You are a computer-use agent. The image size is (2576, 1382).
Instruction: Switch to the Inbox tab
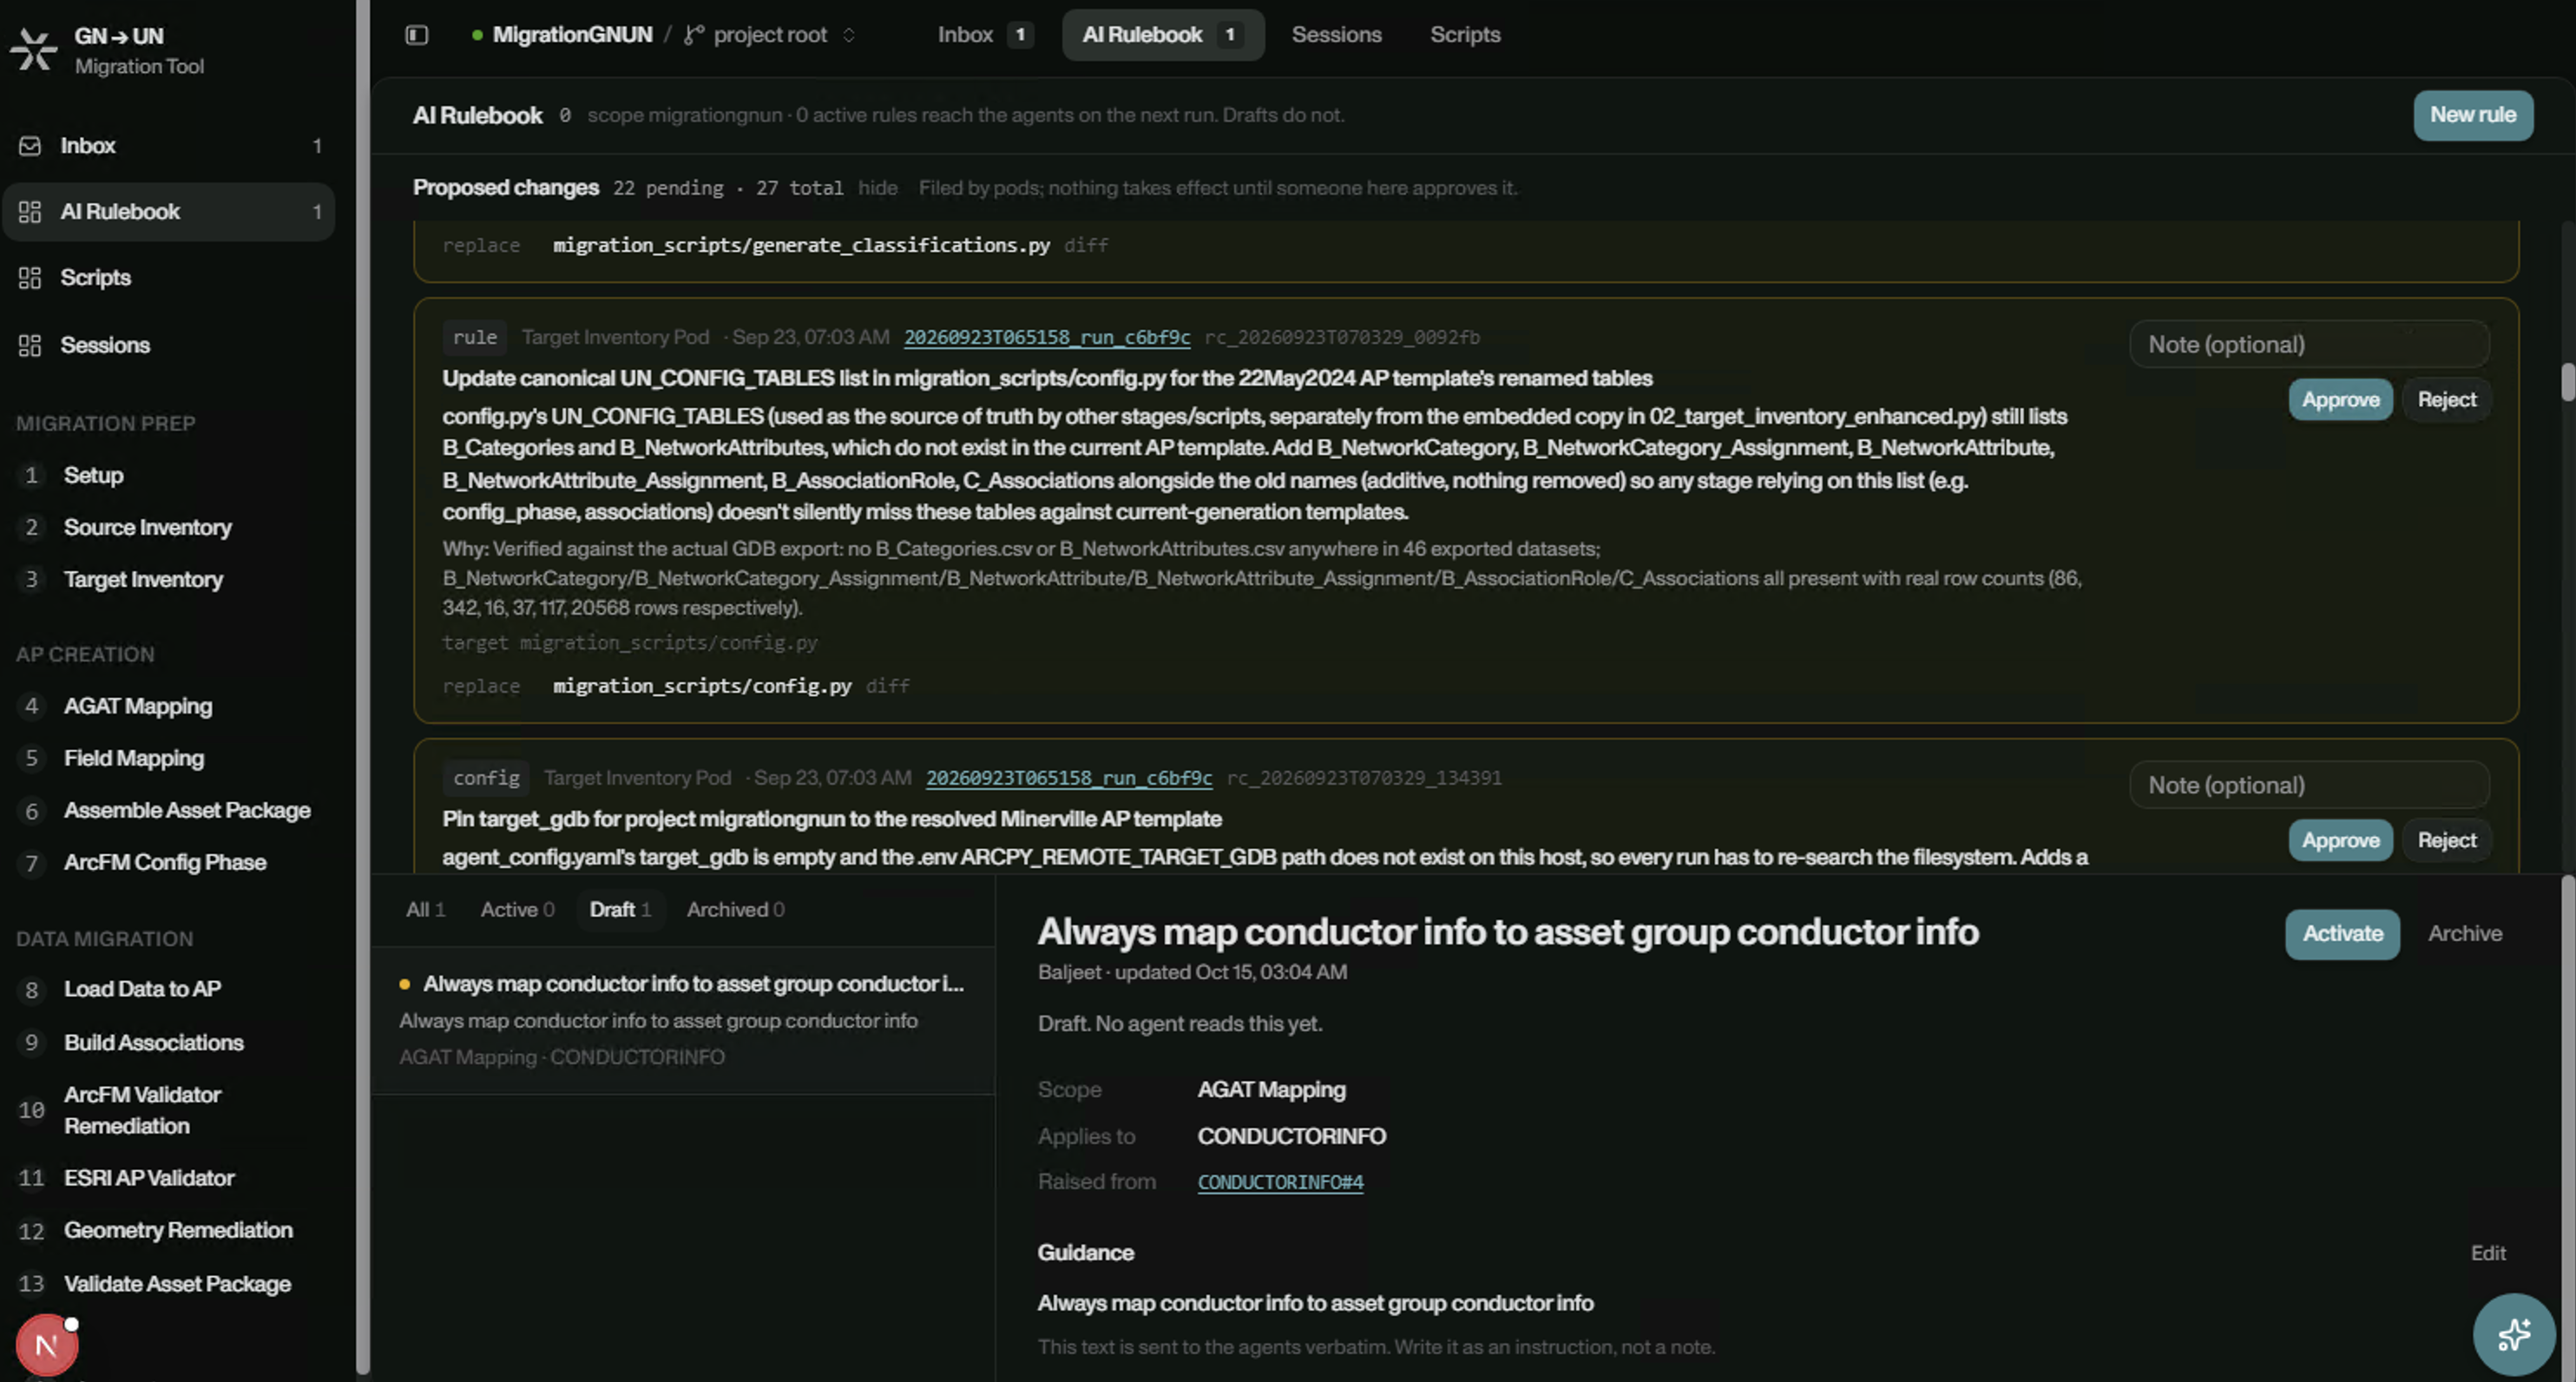[x=984, y=35]
